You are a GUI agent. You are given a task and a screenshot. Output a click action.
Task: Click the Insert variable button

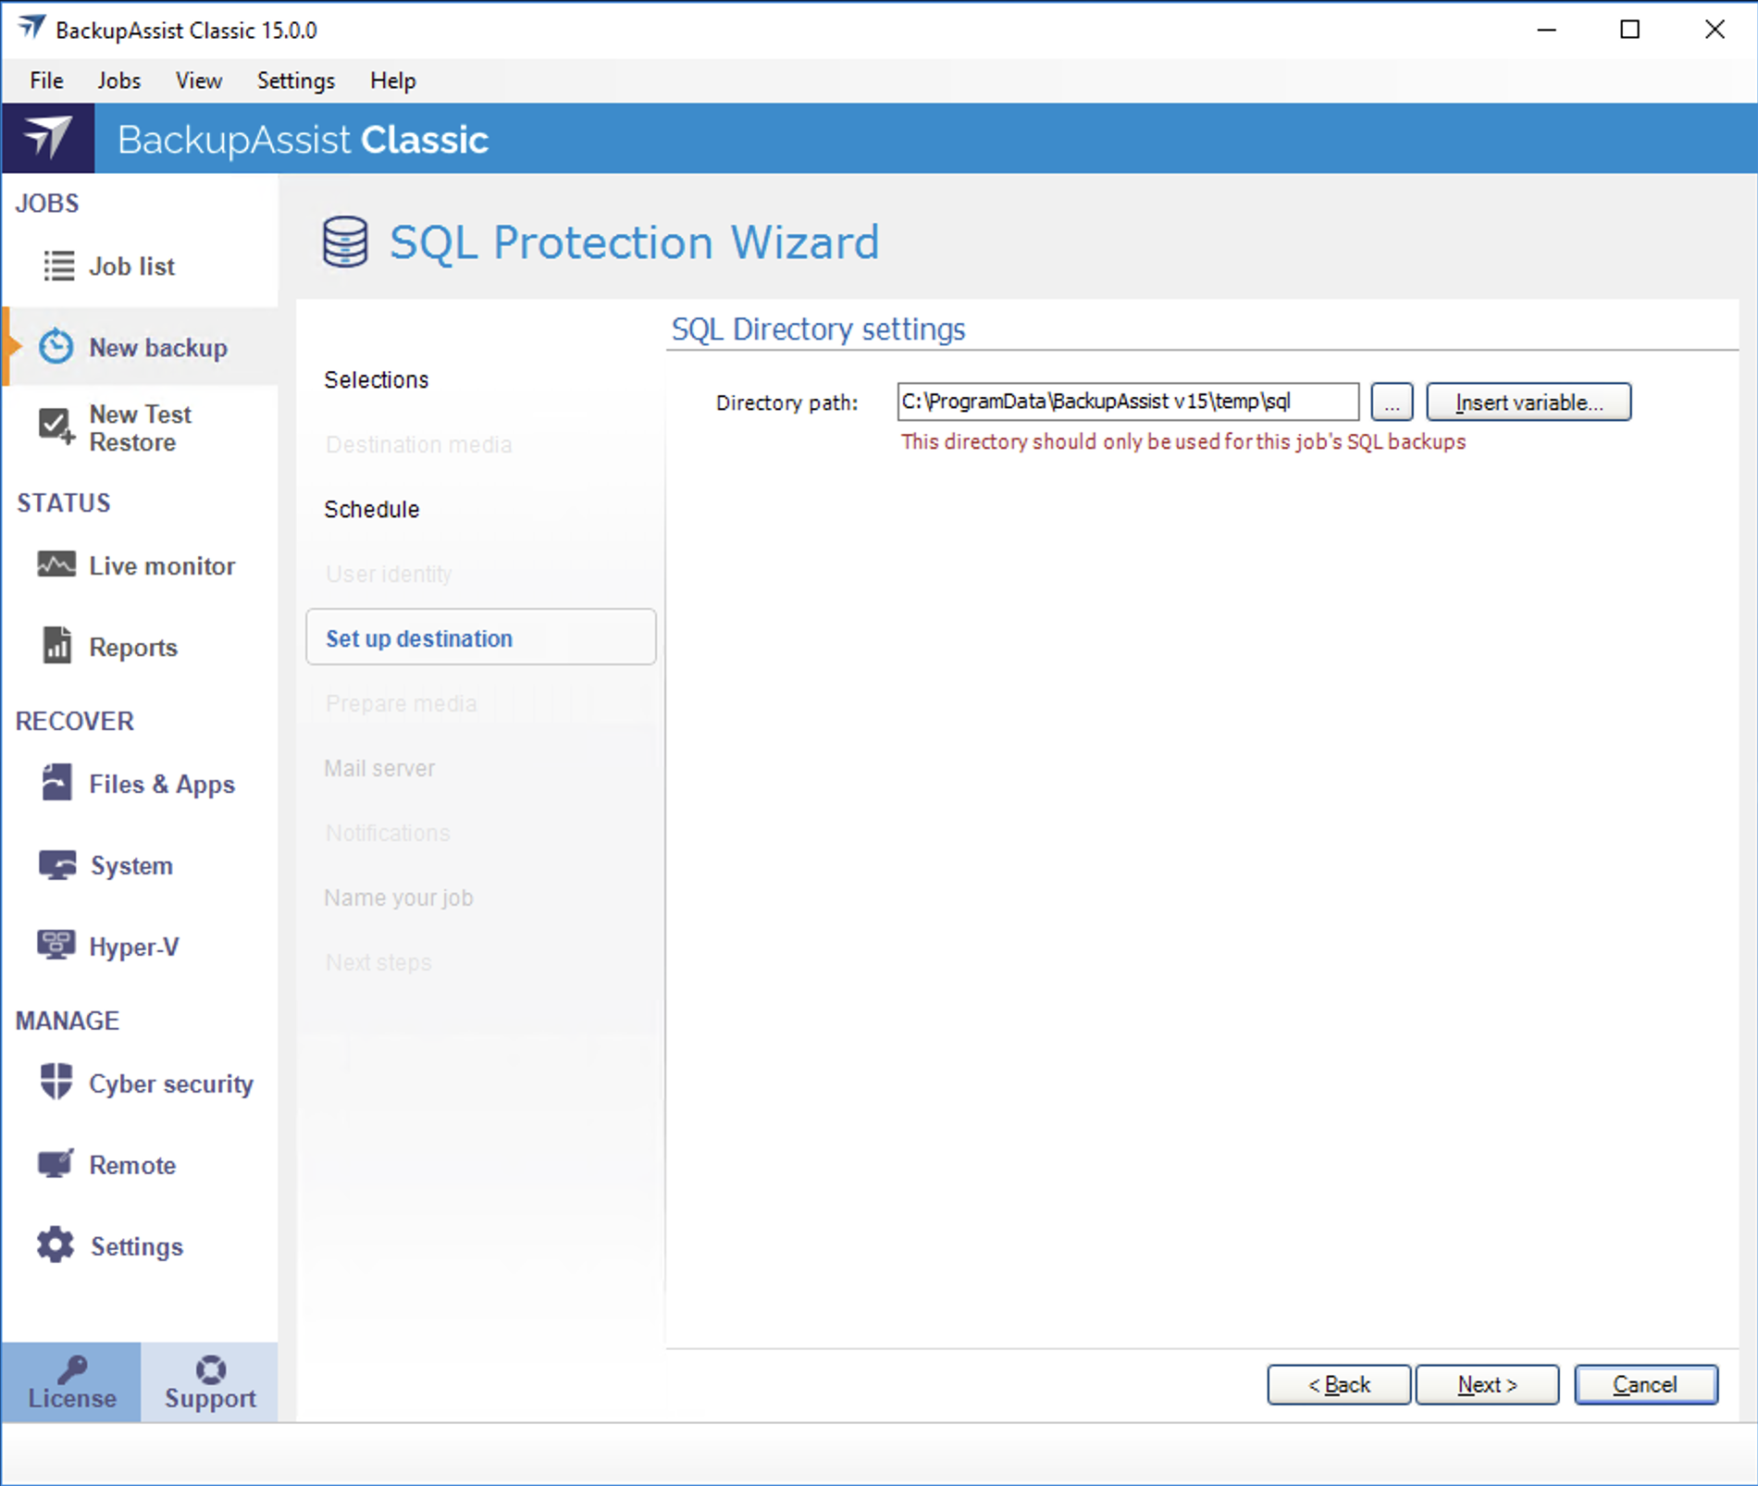(x=1528, y=402)
